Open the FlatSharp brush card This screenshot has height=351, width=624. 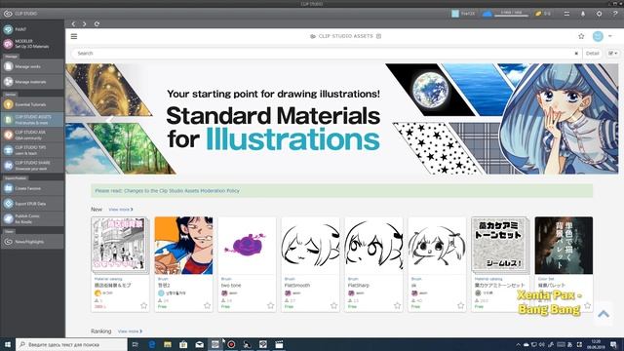pos(373,264)
